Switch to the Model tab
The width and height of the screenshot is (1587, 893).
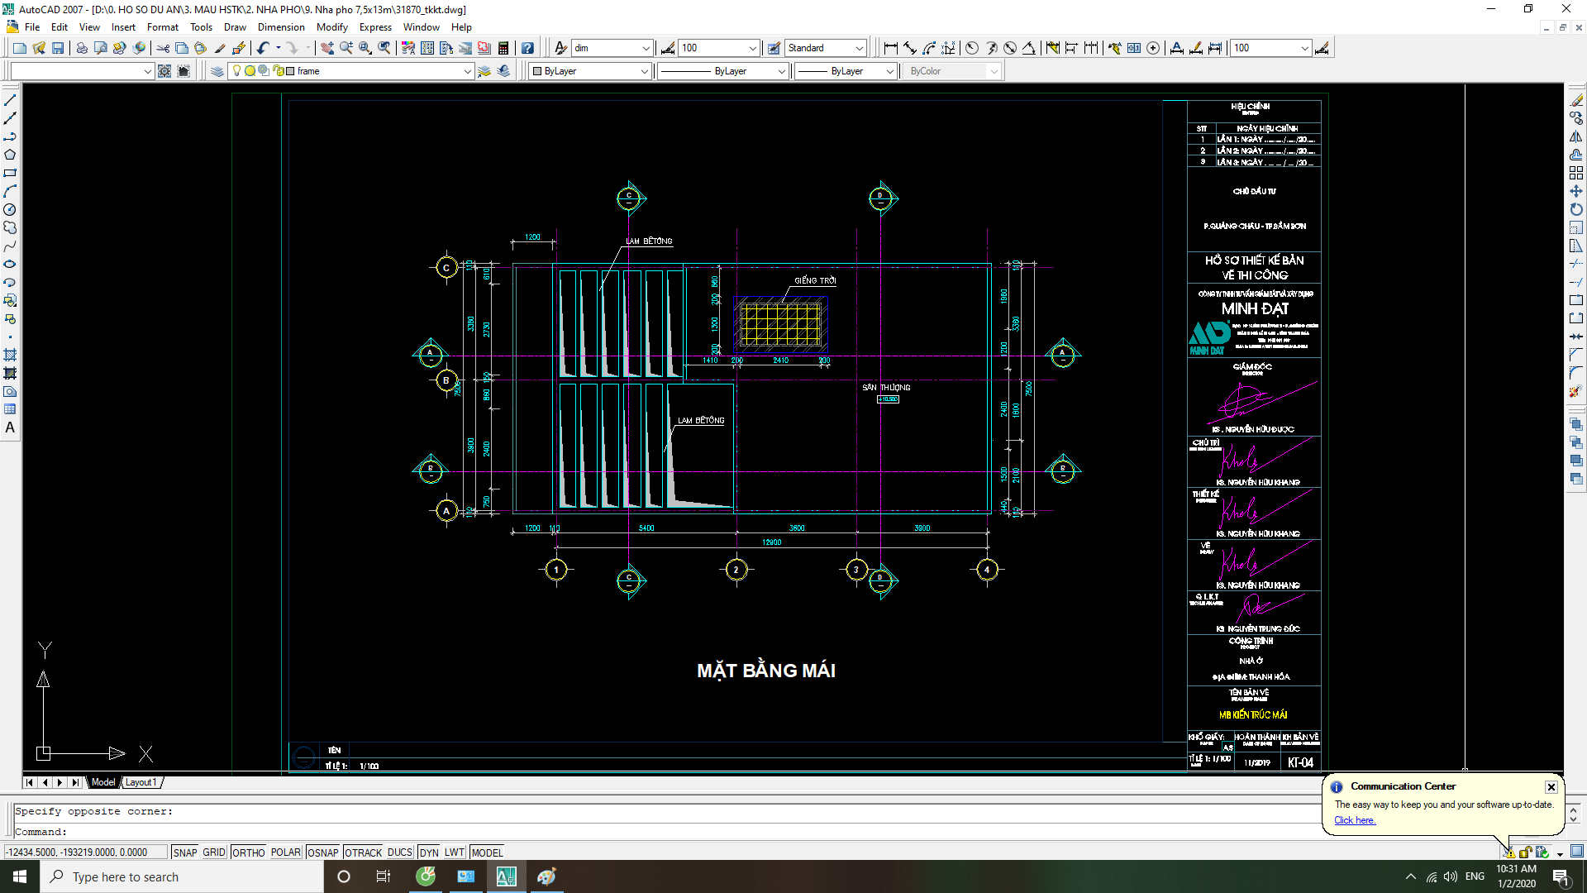coord(103,782)
